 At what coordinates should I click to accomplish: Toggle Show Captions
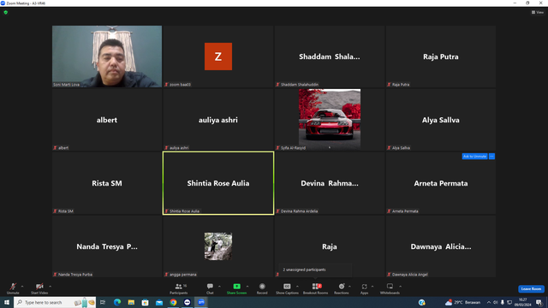pos(287,288)
